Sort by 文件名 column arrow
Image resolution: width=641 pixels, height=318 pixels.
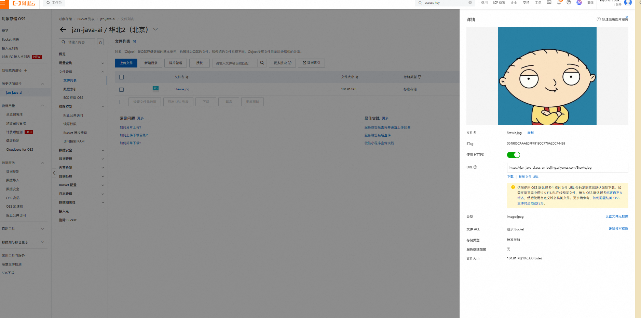[x=187, y=77]
